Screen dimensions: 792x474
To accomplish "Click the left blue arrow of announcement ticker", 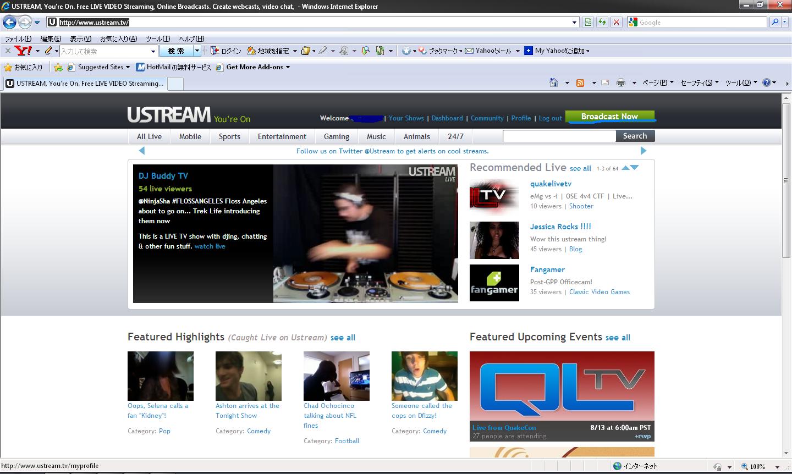I will [142, 151].
